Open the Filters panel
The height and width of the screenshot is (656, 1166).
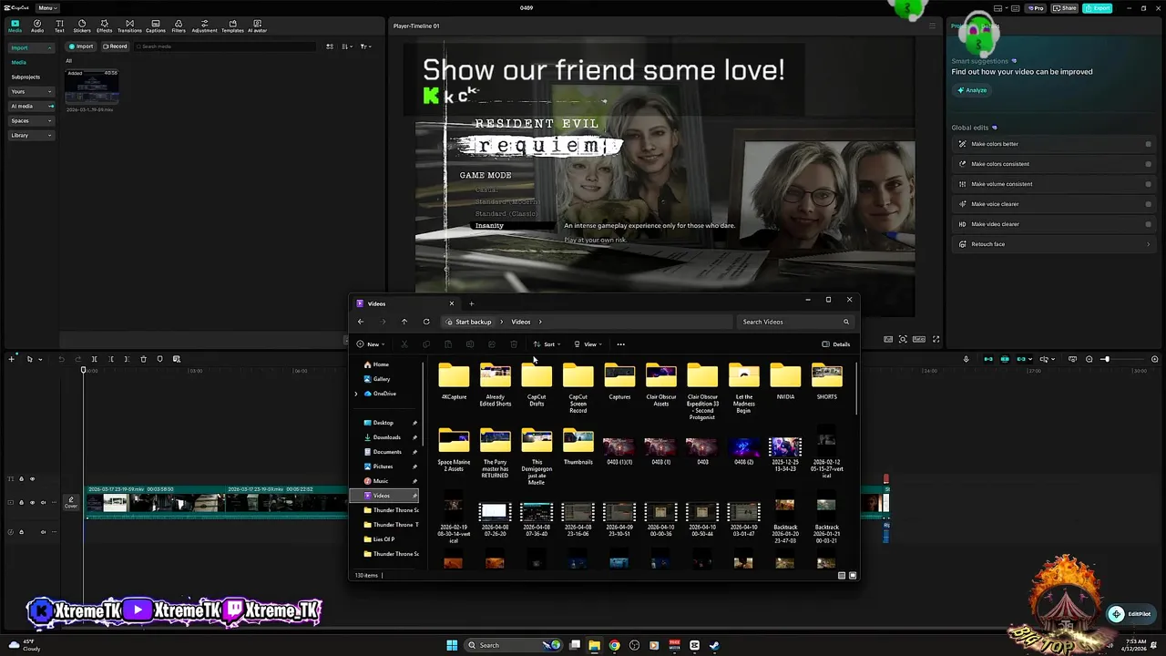(x=179, y=26)
